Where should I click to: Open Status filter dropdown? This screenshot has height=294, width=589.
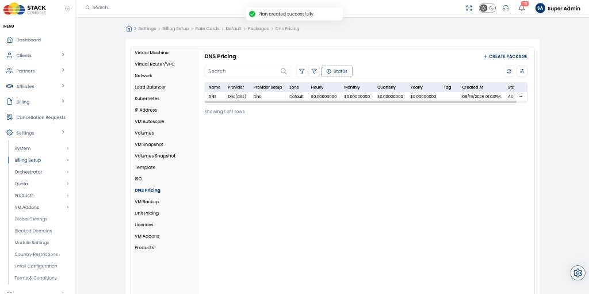click(x=336, y=71)
